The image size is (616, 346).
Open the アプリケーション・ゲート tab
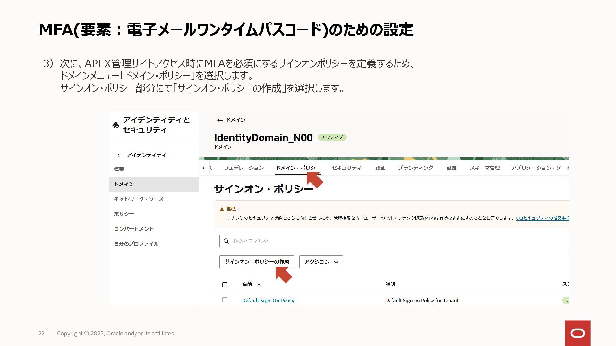(x=540, y=168)
